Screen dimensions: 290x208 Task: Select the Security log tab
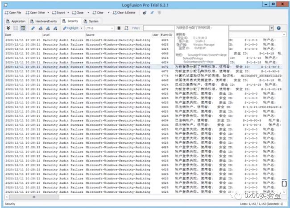click(70, 21)
